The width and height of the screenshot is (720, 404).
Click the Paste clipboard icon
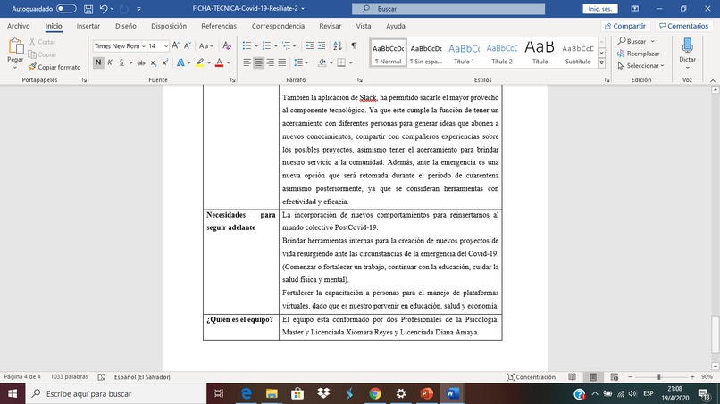(15, 46)
